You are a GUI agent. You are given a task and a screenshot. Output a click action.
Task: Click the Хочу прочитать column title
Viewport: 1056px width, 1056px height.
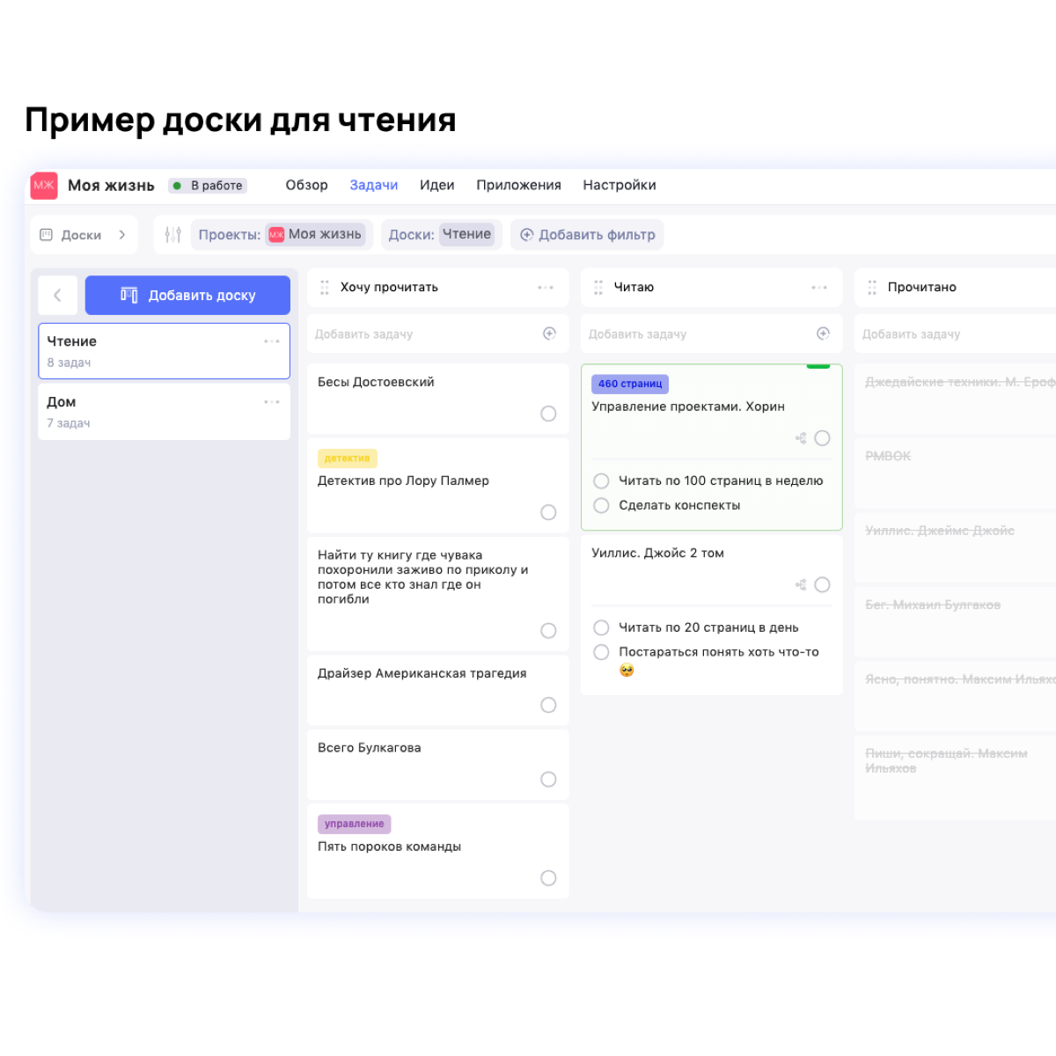point(389,288)
